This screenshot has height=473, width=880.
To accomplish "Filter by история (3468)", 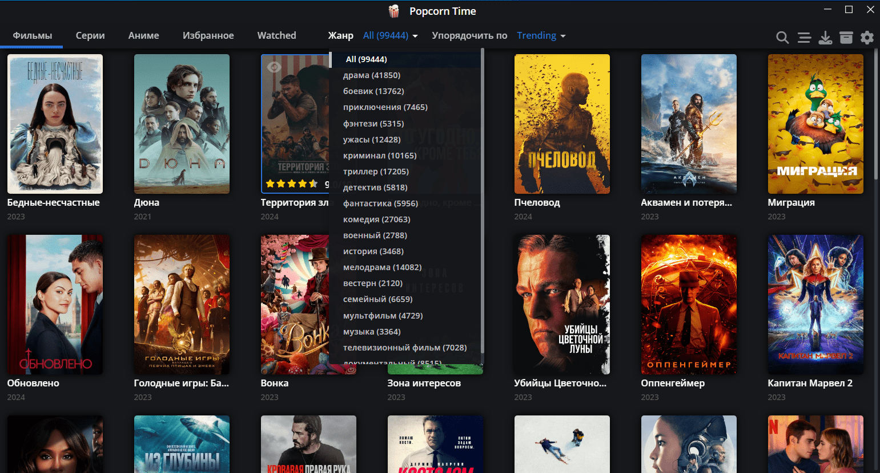I will point(406,251).
